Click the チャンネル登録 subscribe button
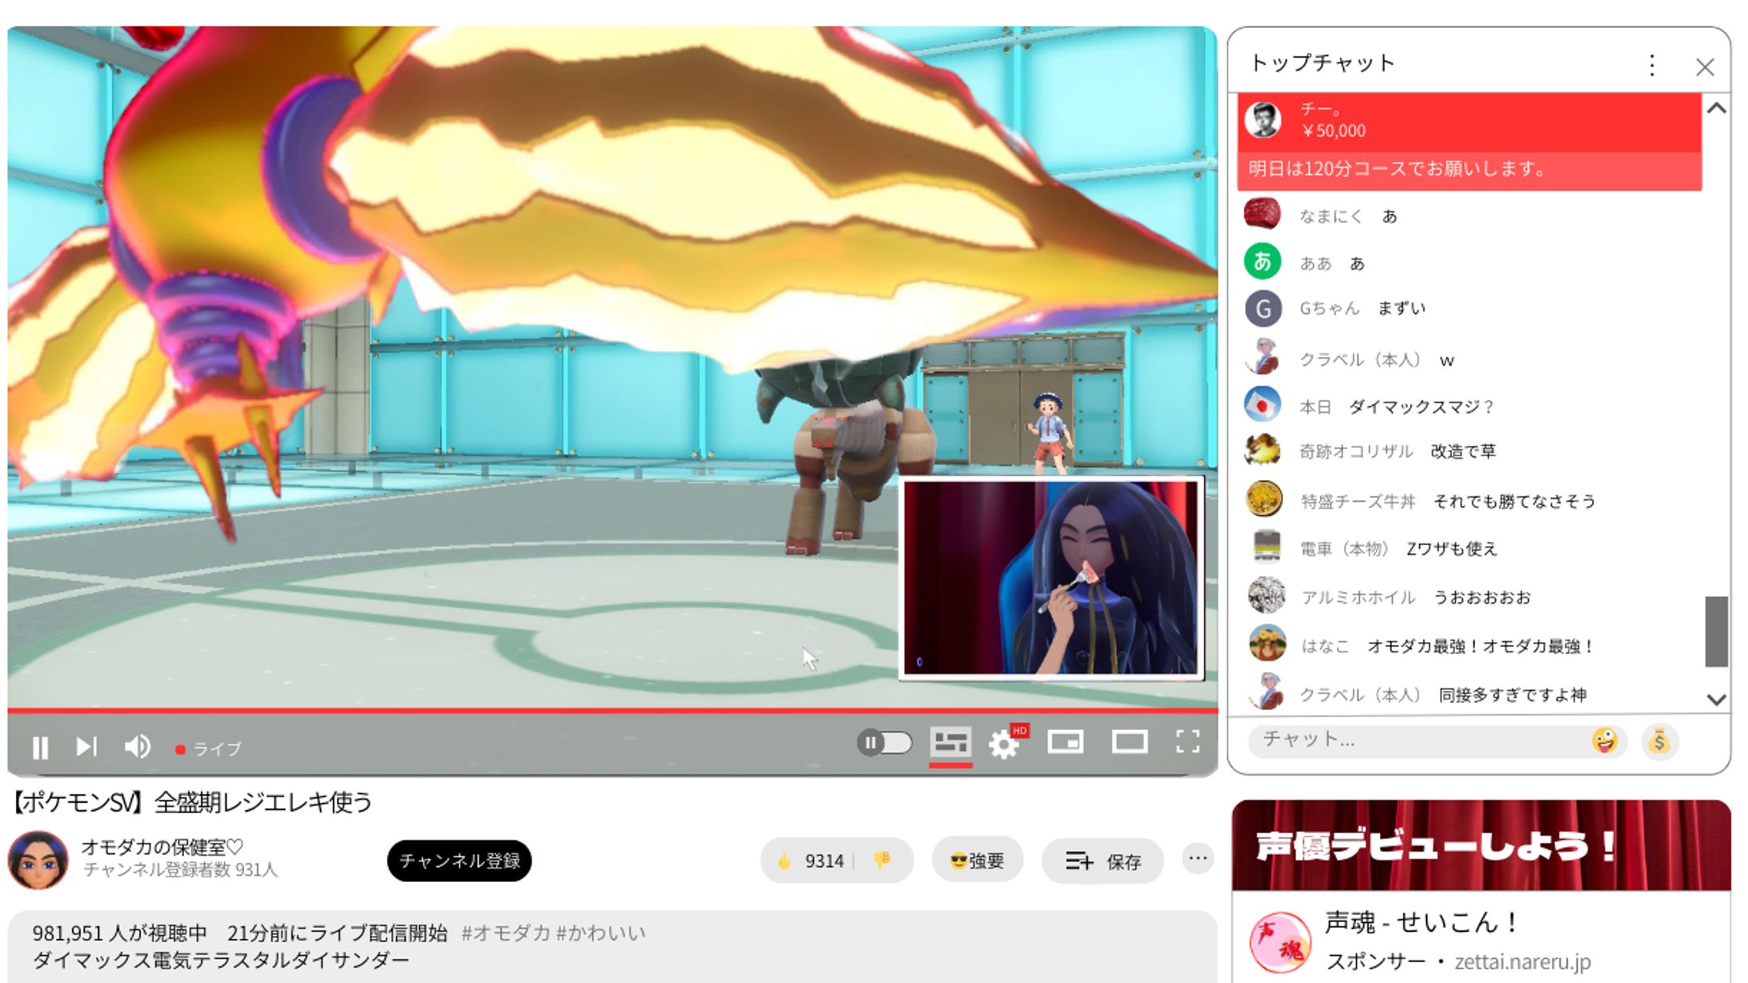Screen dimensions: 1748x983 [x=459, y=861]
